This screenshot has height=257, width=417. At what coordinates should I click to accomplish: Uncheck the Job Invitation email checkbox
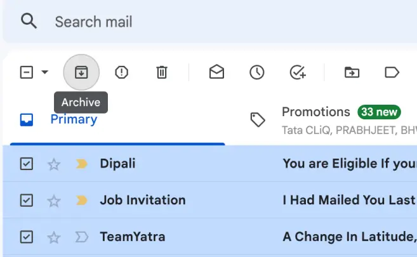(x=27, y=201)
